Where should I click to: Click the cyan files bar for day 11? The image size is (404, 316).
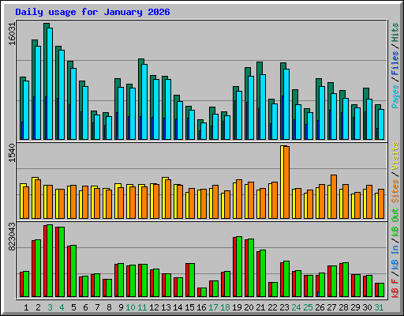[144, 102]
